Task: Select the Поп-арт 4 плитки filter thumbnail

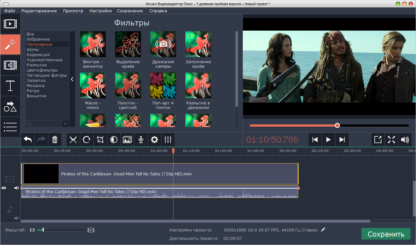Action: [x=163, y=85]
